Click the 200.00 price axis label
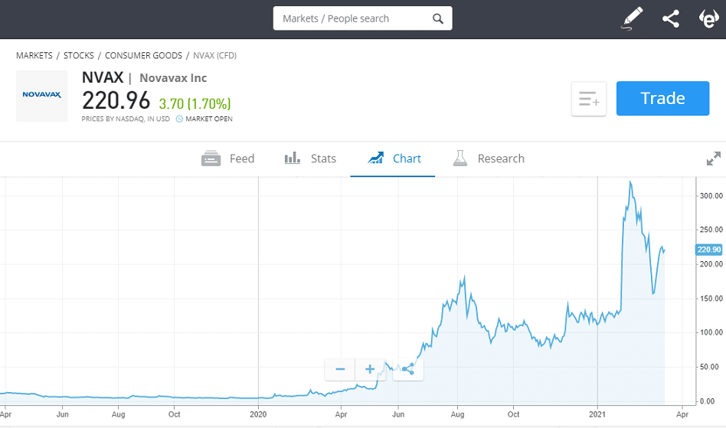This screenshot has height=428, width=726. (711, 263)
